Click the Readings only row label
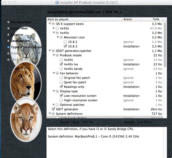The height and width of the screenshot is (158, 172). click(x=74, y=87)
